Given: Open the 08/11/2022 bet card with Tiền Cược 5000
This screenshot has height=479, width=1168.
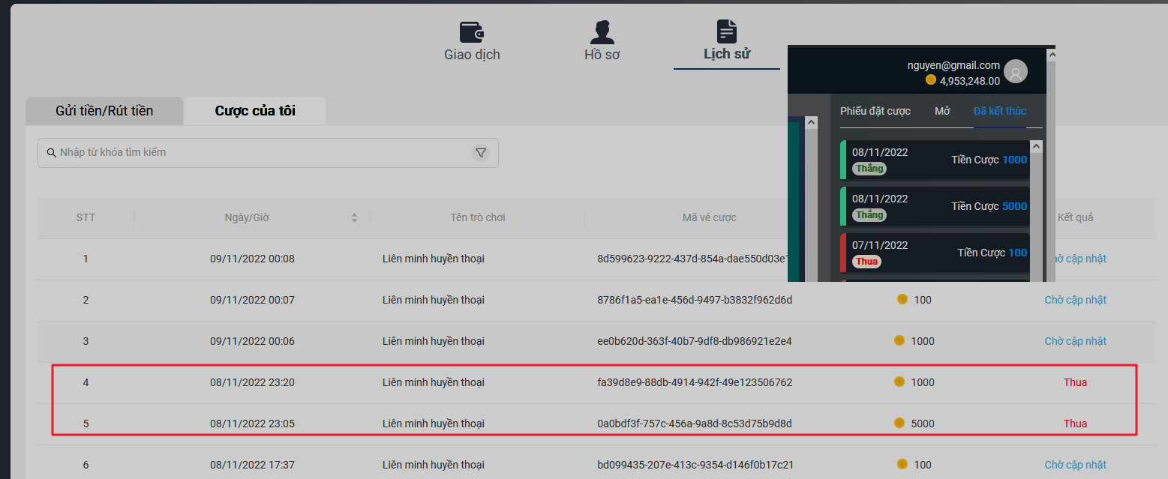Looking at the screenshot, I should tap(935, 206).
